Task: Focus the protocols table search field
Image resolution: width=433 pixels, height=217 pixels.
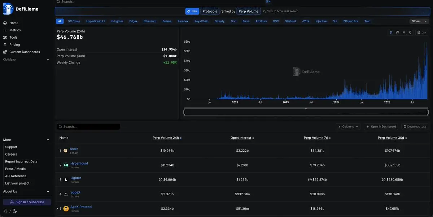Action: pyautogui.click(x=88, y=127)
